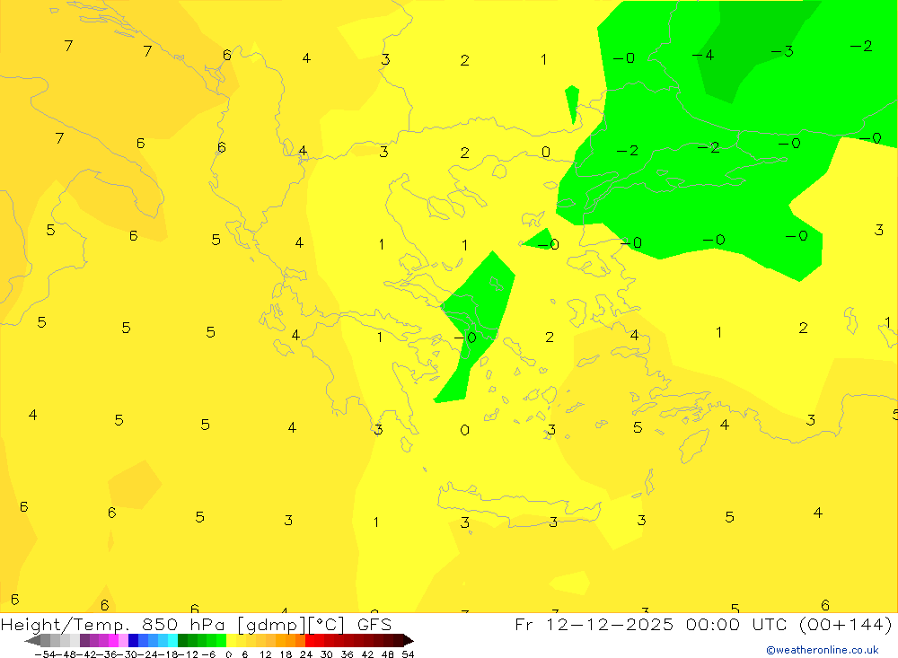Click the 'Fr 12-12-2025' date text
This screenshot has height=658, width=898.
594,624
